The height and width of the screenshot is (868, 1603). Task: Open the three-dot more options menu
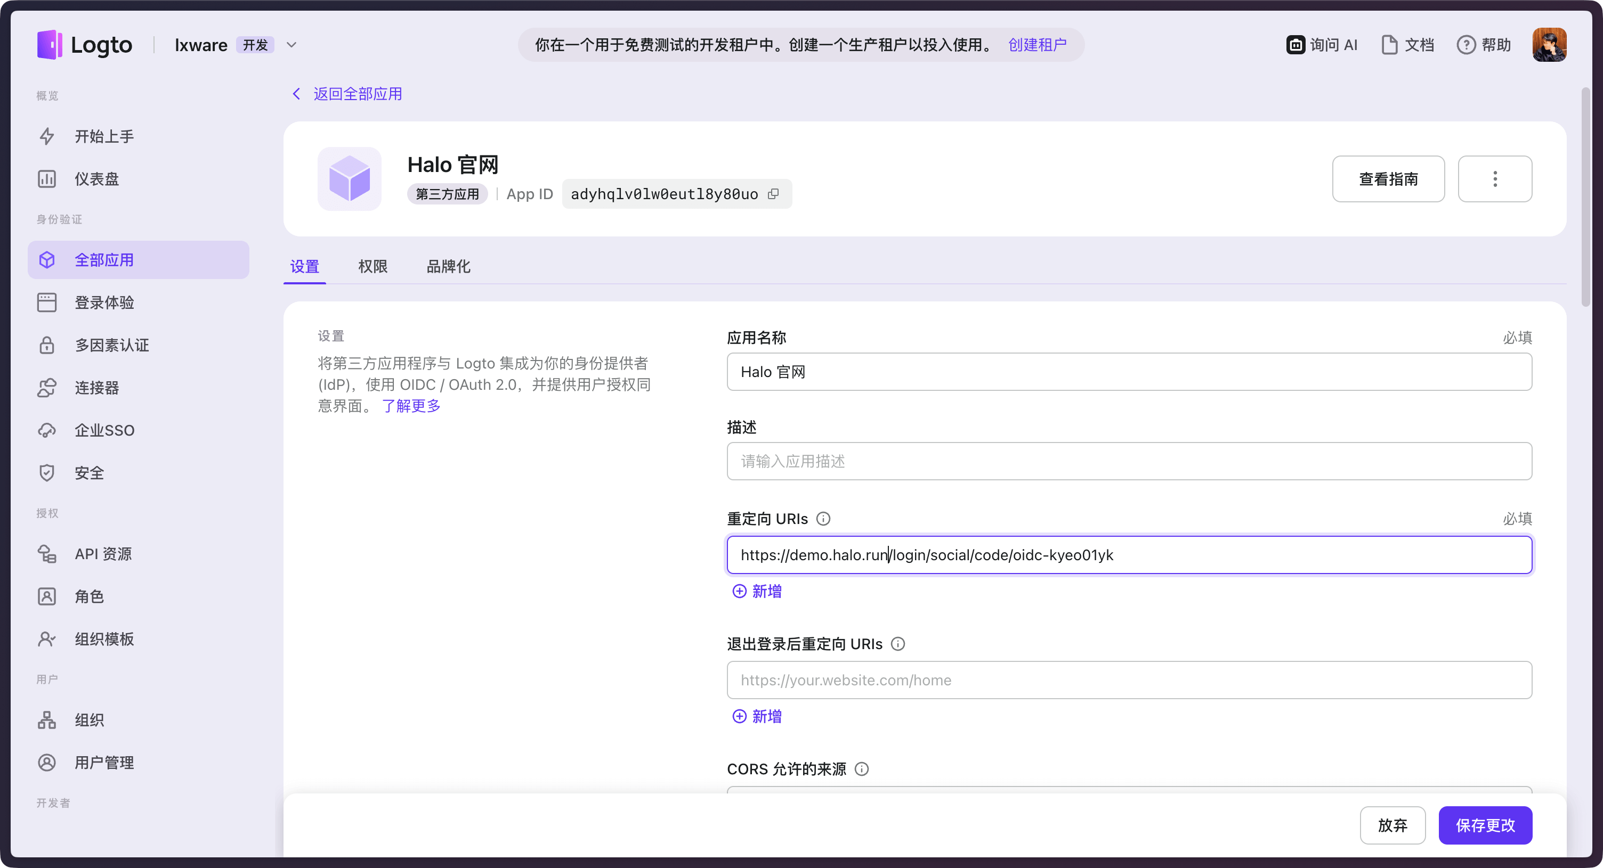click(1495, 179)
